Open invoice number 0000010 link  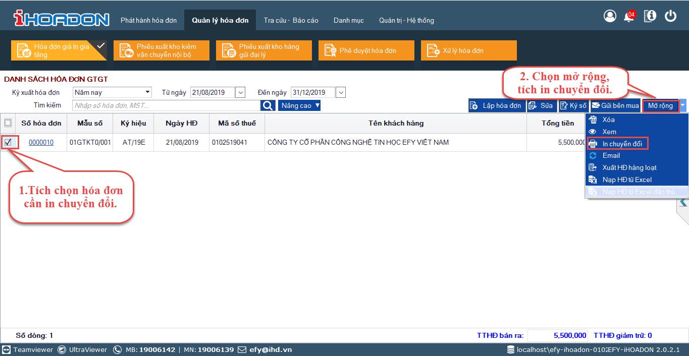pyautogui.click(x=41, y=142)
